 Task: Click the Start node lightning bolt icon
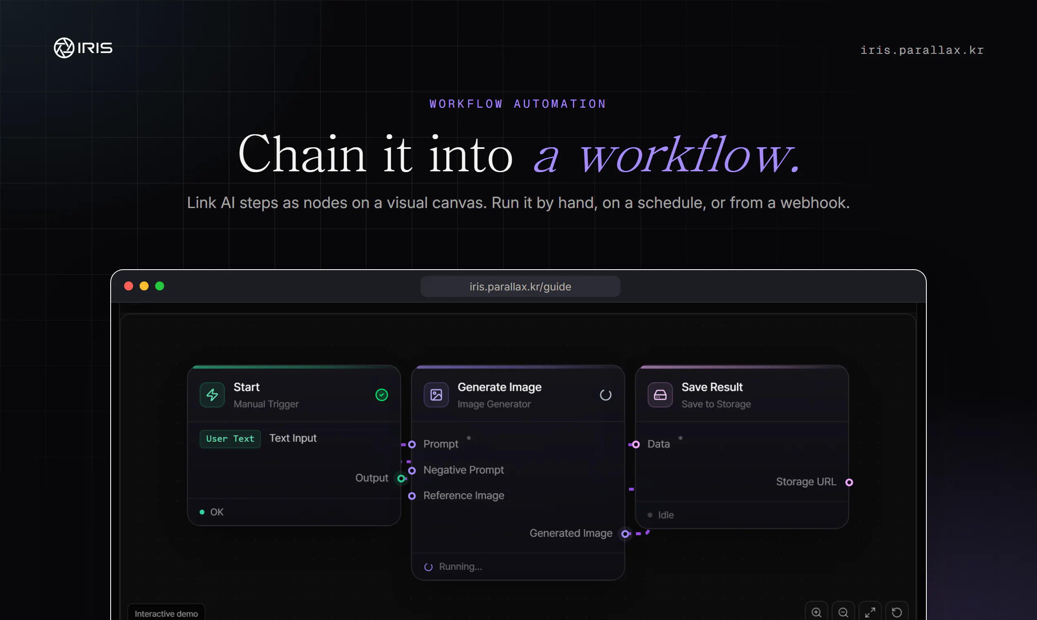(212, 395)
